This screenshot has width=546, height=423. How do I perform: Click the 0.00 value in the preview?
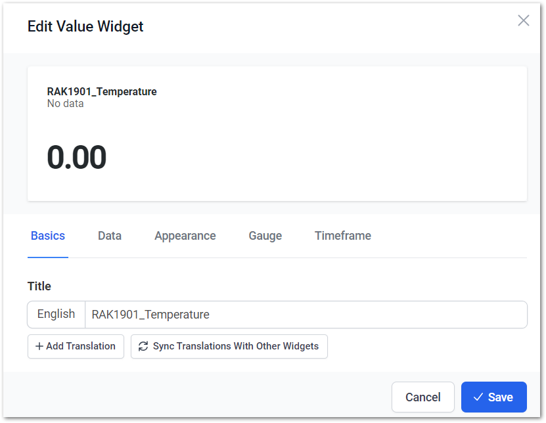pos(77,158)
